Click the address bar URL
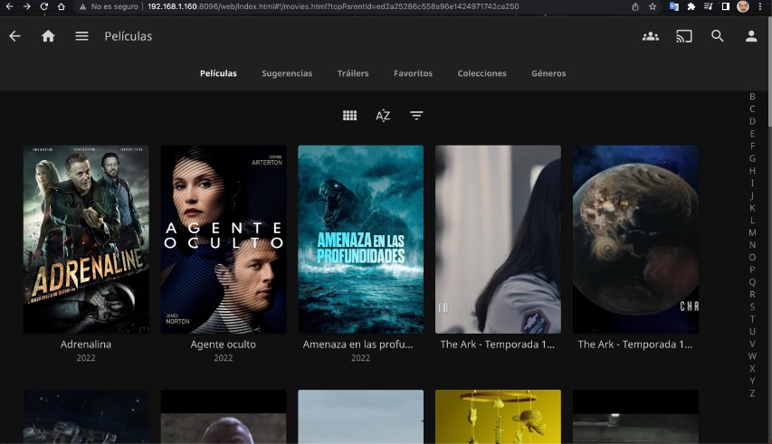 click(x=333, y=6)
